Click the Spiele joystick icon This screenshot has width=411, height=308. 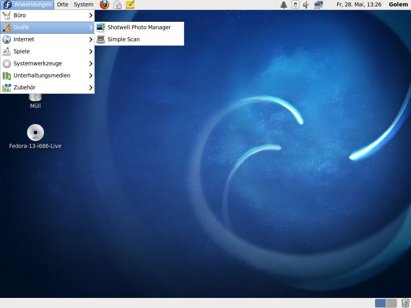click(x=6, y=51)
